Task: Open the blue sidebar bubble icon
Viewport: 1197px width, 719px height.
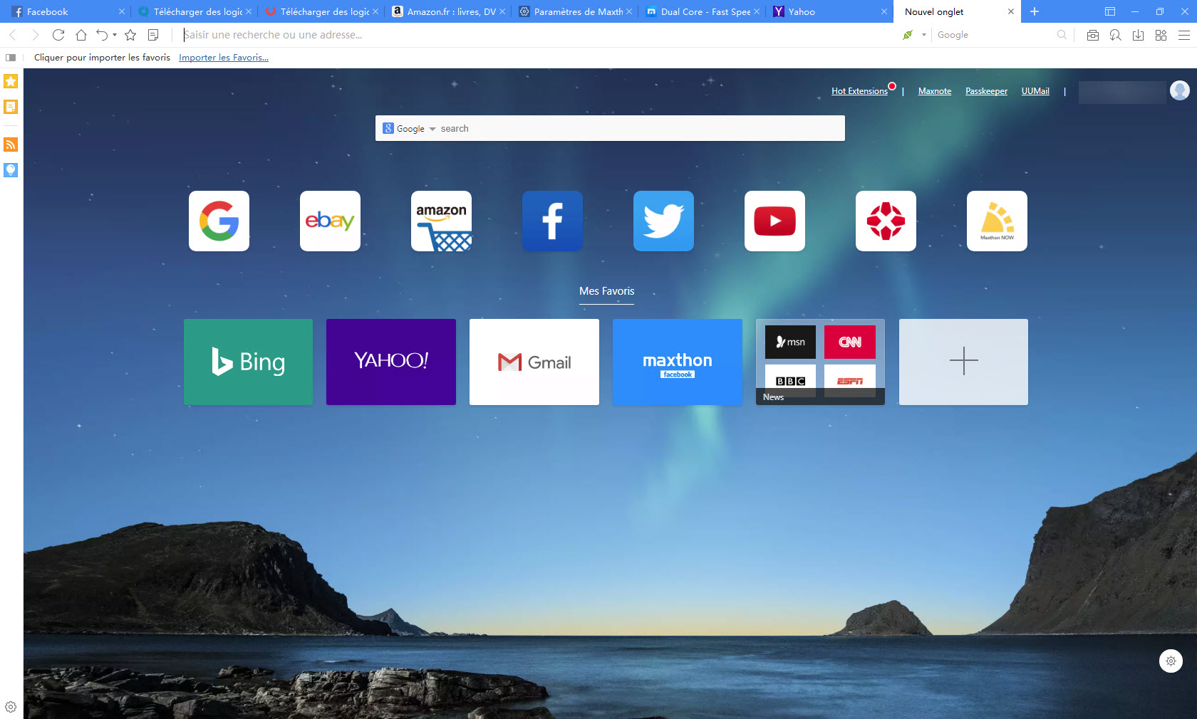Action: coord(11,170)
